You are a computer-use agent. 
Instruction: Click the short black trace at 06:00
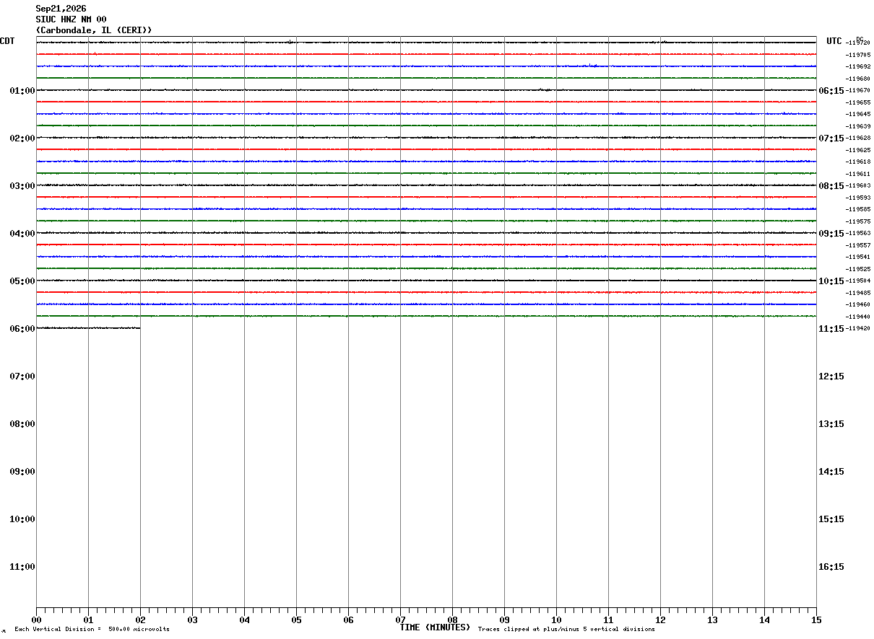point(88,328)
